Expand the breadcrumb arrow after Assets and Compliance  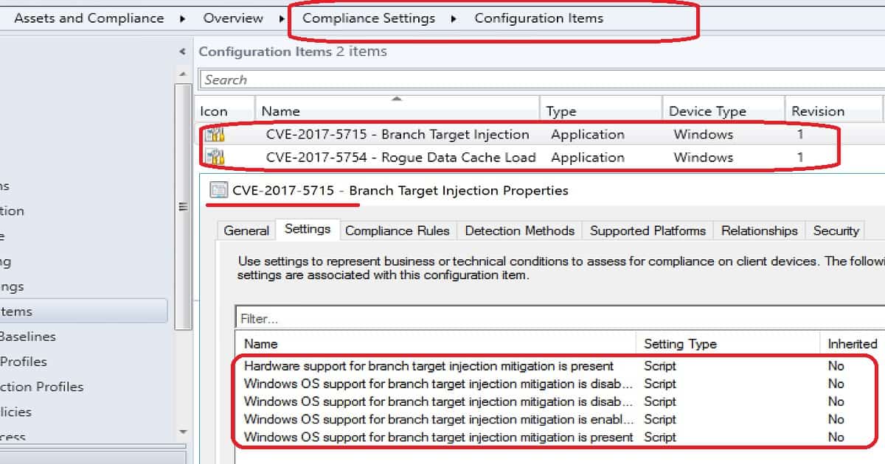coord(182,18)
